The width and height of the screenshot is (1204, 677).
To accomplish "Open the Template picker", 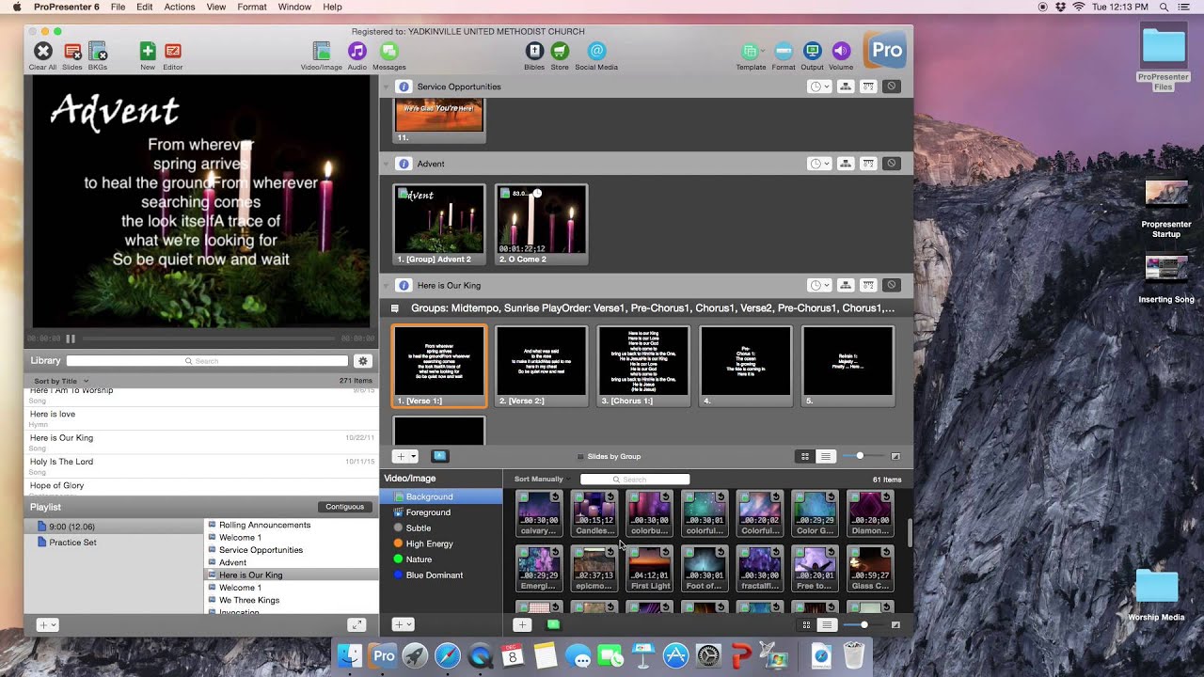I will [x=751, y=52].
